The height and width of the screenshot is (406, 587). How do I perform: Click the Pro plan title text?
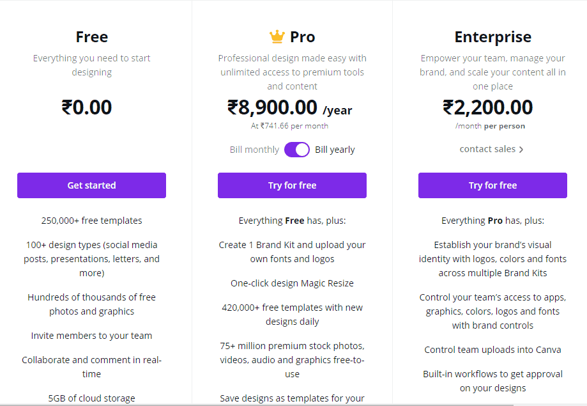point(302,37)
